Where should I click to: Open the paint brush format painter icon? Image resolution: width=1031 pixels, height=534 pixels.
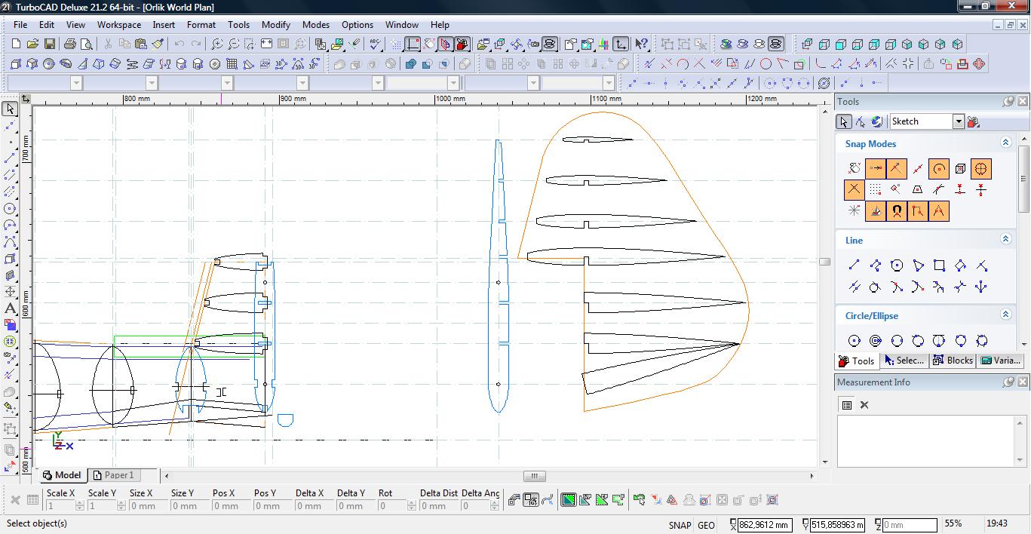[x=158, y=44]
